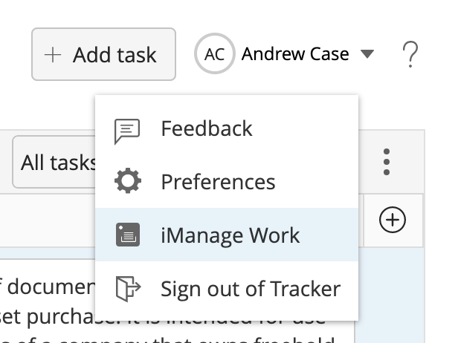Open the vertical three-dot options menu
Image resolution: width=458 pixels, height=343 pixels.
pyautogui.click(x=387, y=160)
